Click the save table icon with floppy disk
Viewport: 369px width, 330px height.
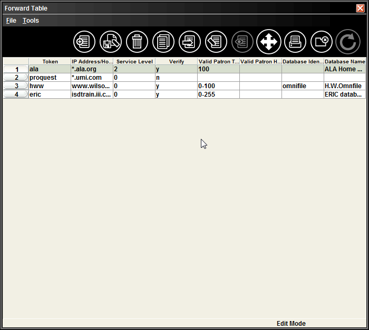click(111, 42)
